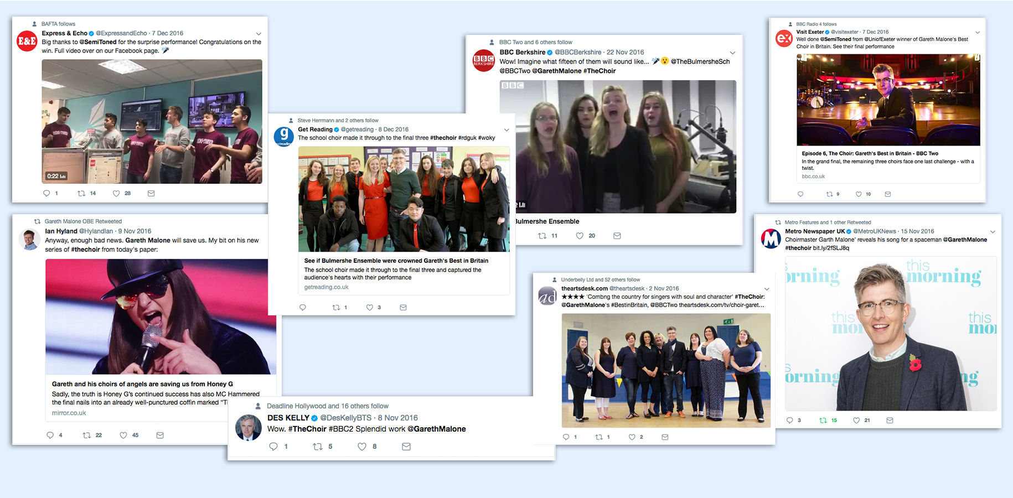Open Metro Newspaper UK tweet options chevron
The height and width of the screenshot is (498, 1013).
pyautogui.click(x=993, y=232)
